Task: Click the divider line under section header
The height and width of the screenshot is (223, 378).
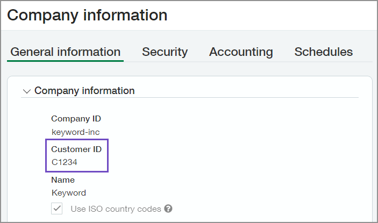Action: click(x=215, y=98)
